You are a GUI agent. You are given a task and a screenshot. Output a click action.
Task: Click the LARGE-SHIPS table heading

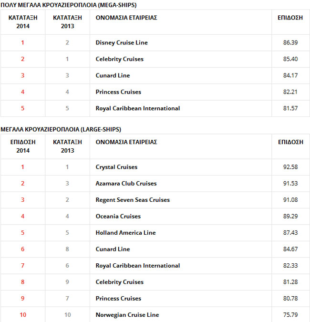(x=61, y=129)
